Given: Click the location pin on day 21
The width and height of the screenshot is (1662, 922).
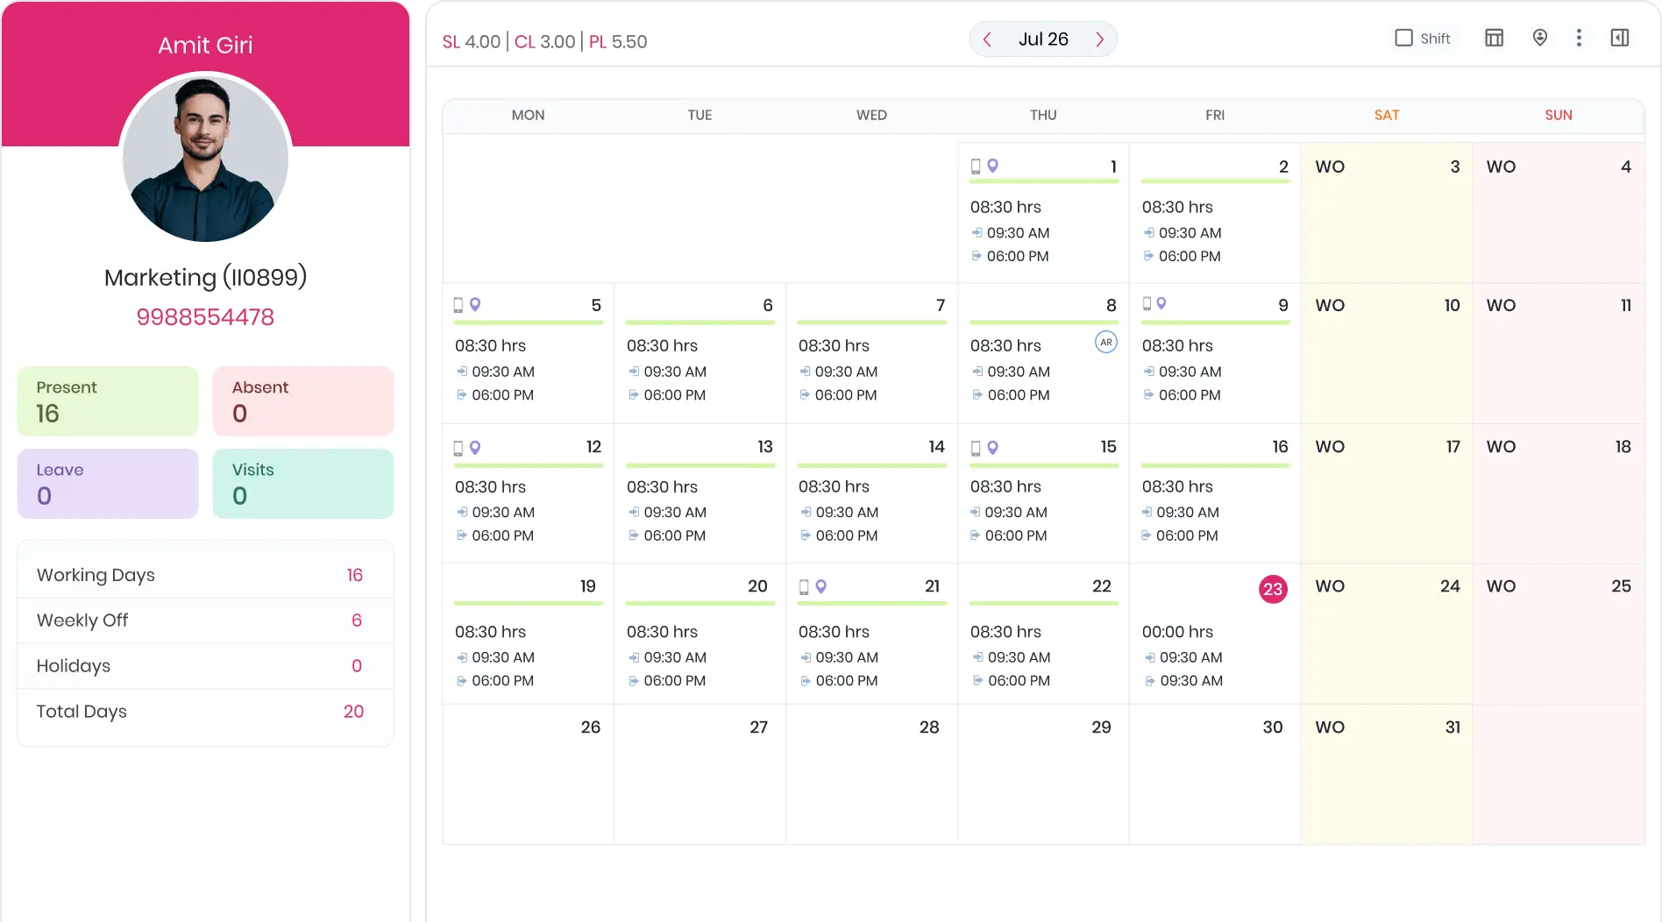Looking at the screenshot, I should [x=821, y=586].
